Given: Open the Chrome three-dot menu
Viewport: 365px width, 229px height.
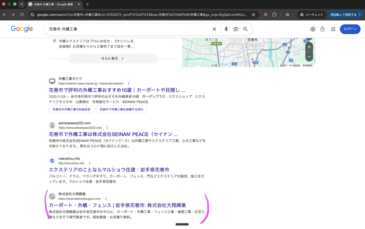Looking at the screenshot, I should tap(360, 15).
